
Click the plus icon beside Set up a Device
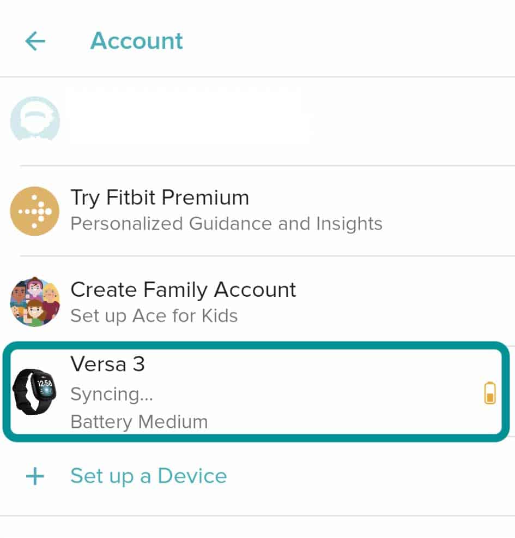click(x=35, y=476)
